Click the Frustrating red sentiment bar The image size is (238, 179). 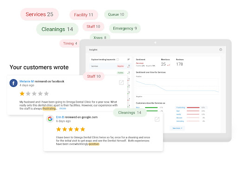point(193,107)
